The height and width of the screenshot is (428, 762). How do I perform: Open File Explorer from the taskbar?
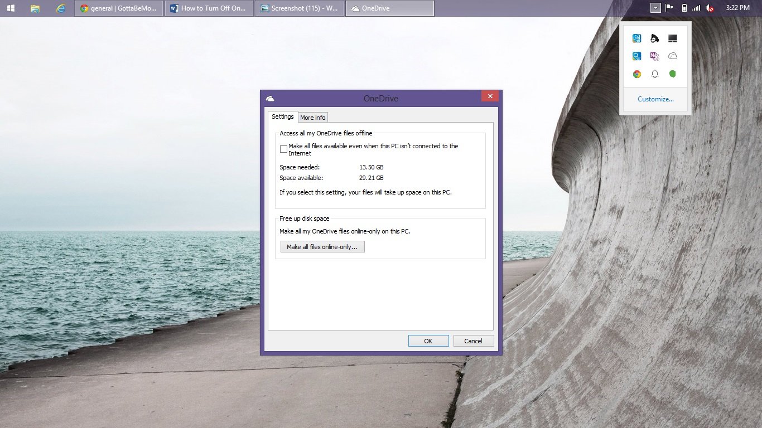[35, 8]
